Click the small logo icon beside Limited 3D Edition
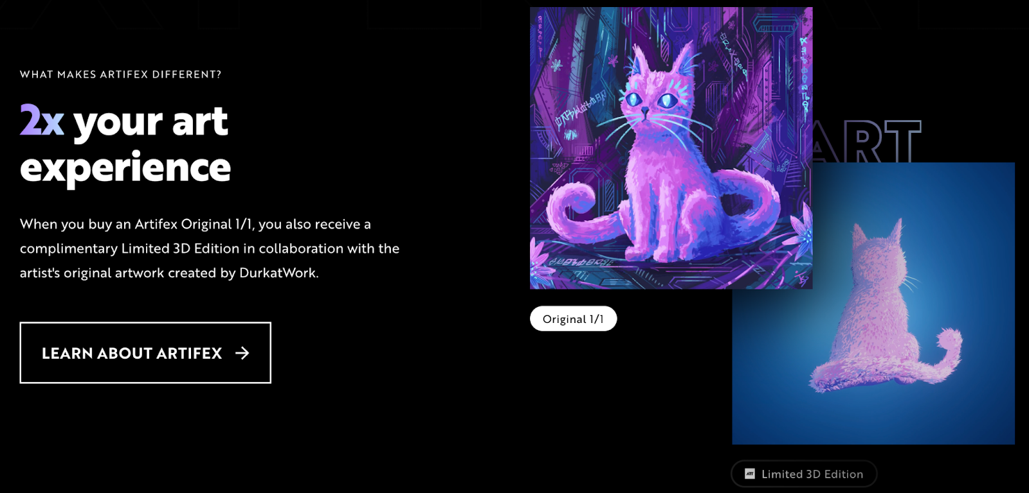Viewport: 1029px width, 493px height. 750,474
